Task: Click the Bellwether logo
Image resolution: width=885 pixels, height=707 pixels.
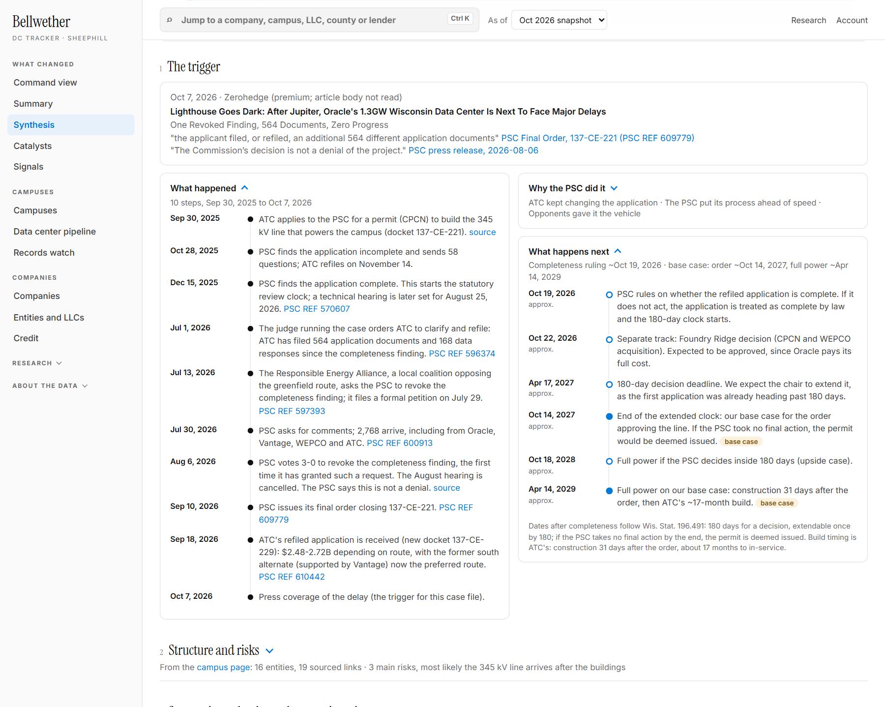Action: pos(41,22)
